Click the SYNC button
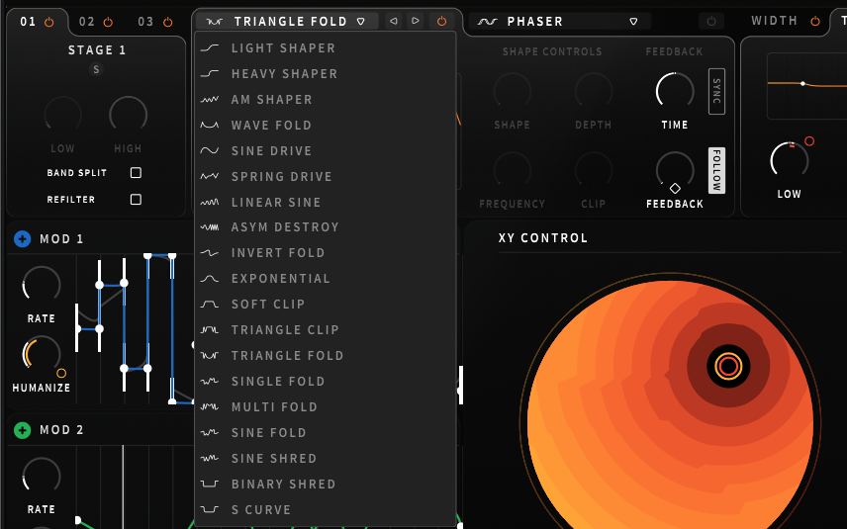This screenshot has height=529, width=847. (716, 91)
